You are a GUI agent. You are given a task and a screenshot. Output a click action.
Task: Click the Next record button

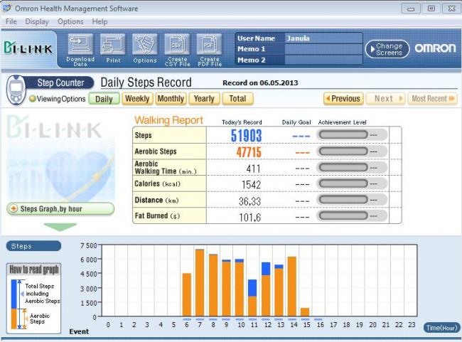(x=386, y=98)
